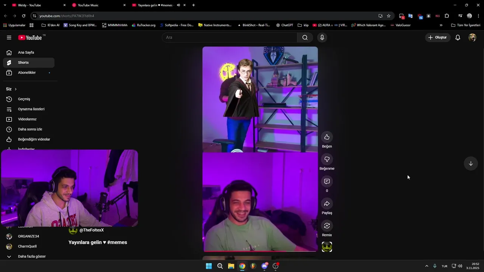Click the install app icon in address bar
The image size is (484, 272).
click(x=380, y=16)
